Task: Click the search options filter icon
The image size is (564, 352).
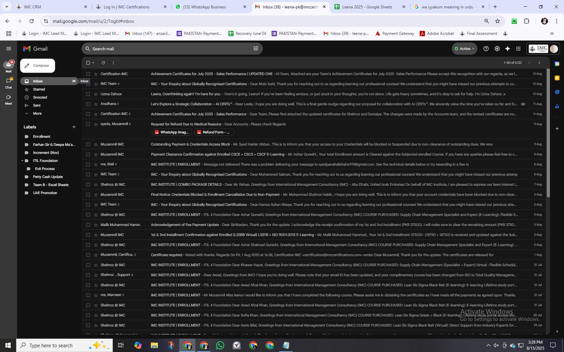Action: (x=256, y=49)
